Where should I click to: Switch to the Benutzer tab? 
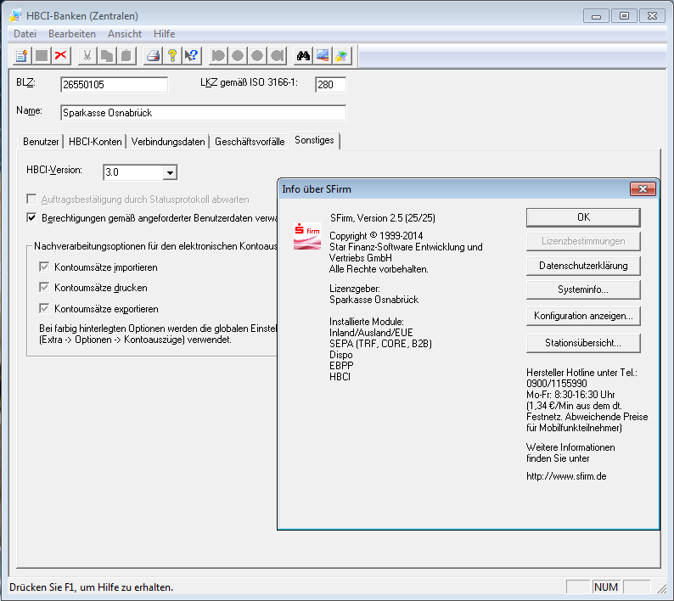point(41,142)
